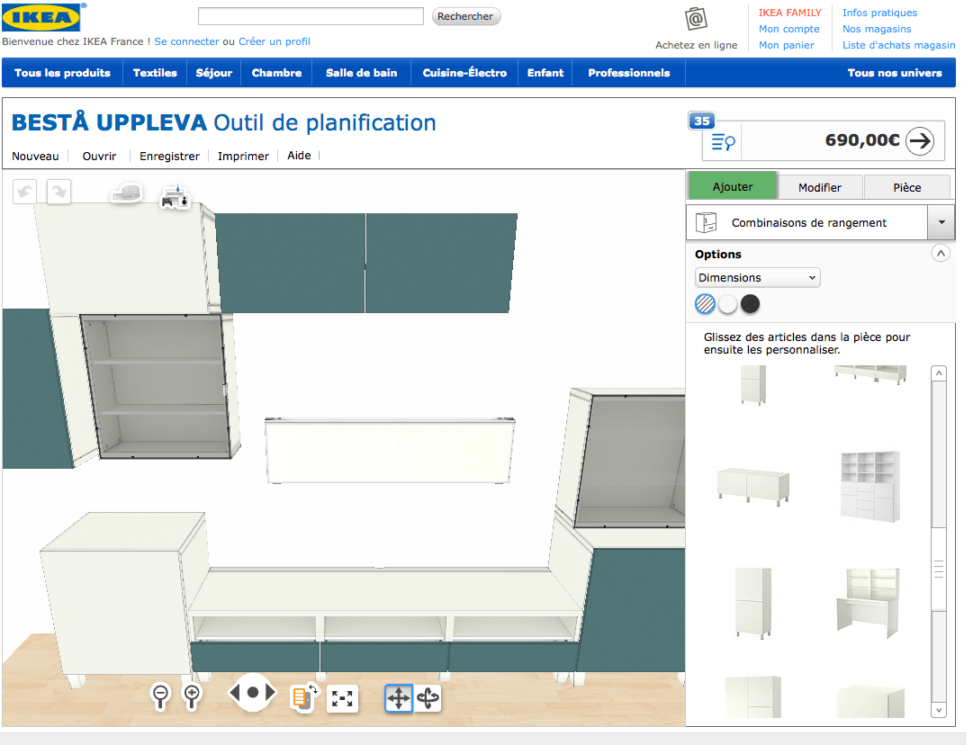Click Enregistrer to save the plan
The image size is (973, 745).
pos(169,157)
